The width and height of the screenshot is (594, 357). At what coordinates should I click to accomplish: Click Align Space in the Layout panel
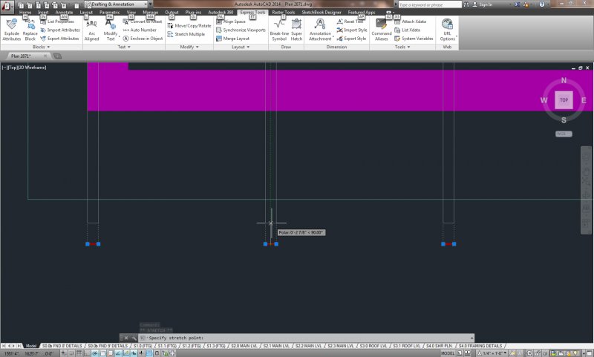click(231, 22)
